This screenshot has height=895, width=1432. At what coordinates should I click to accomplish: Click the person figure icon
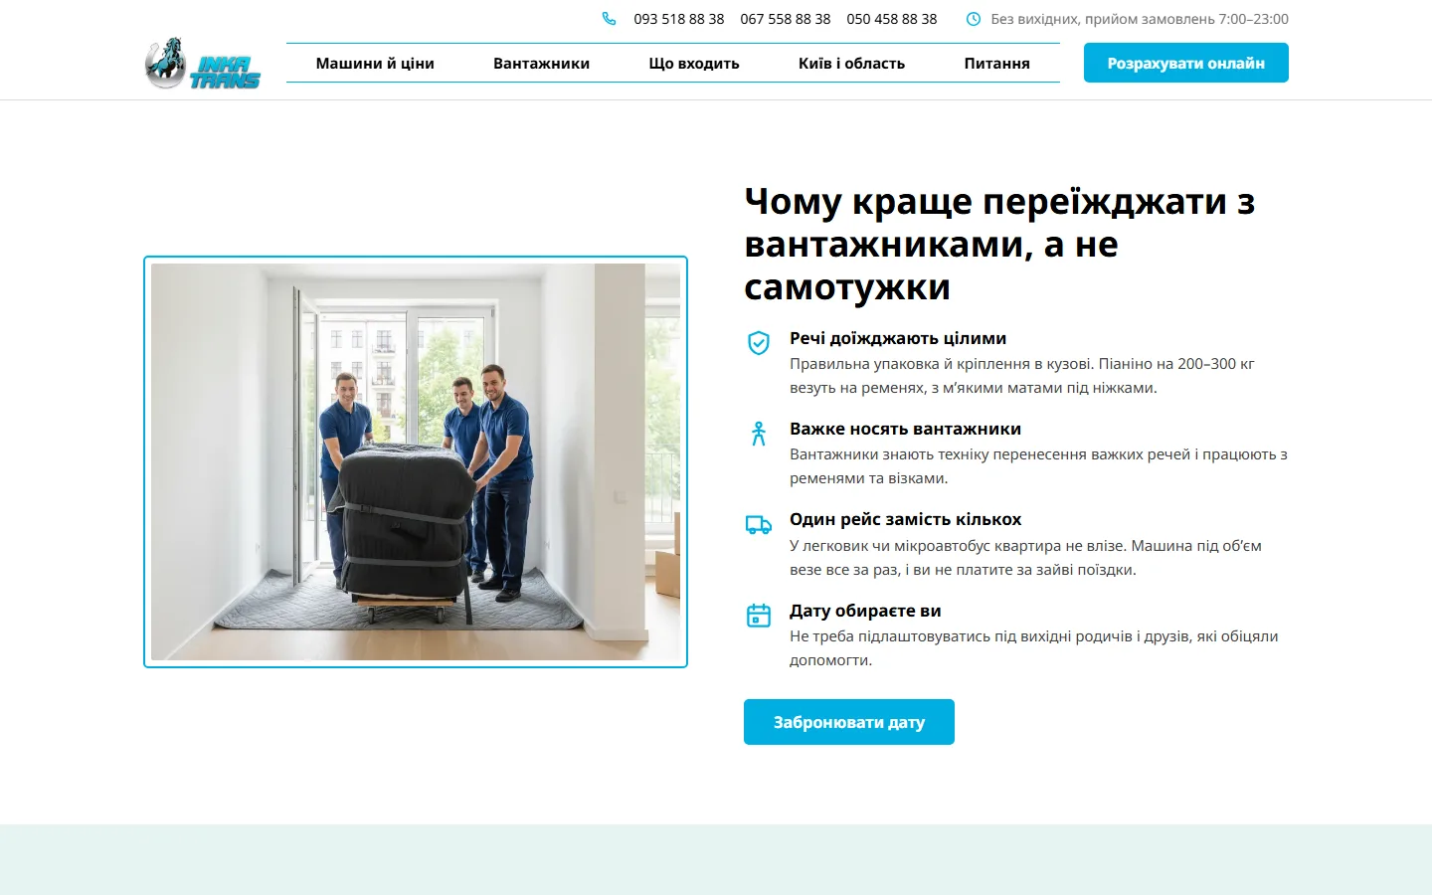pos(759,434)
